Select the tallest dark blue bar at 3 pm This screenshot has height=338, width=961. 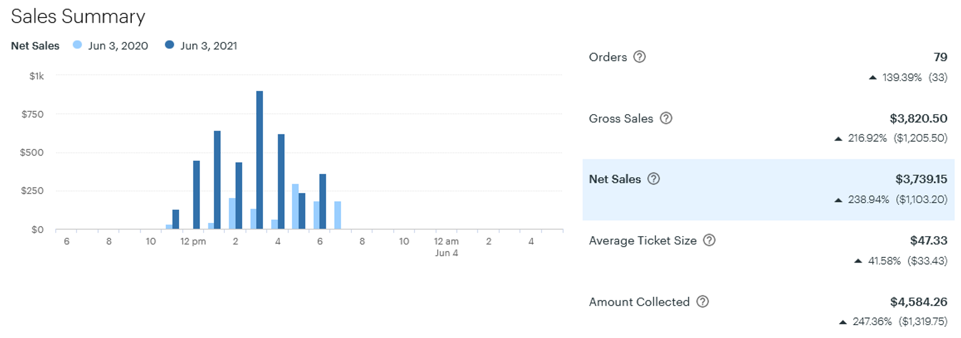click(259, 159)
